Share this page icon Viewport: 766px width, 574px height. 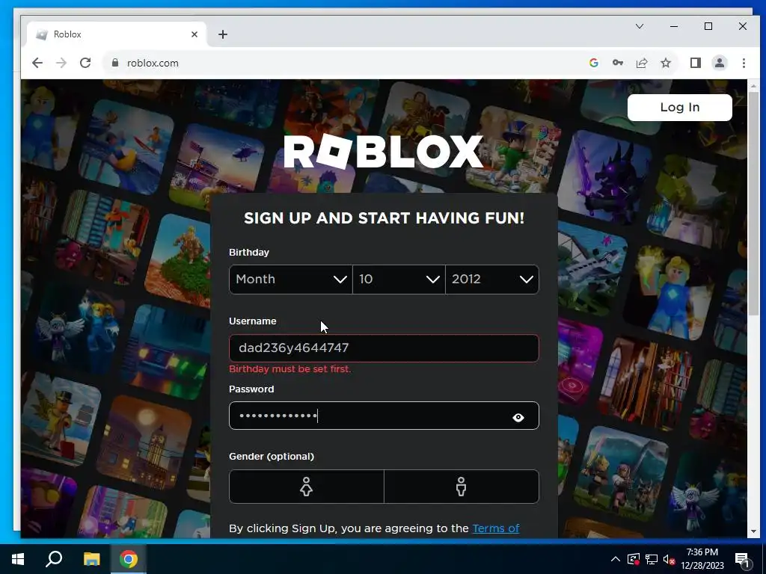(x=641, y=63)
